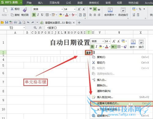Close the 增值税发票 document tab
The image size is (153, 119).
point(74,23)
